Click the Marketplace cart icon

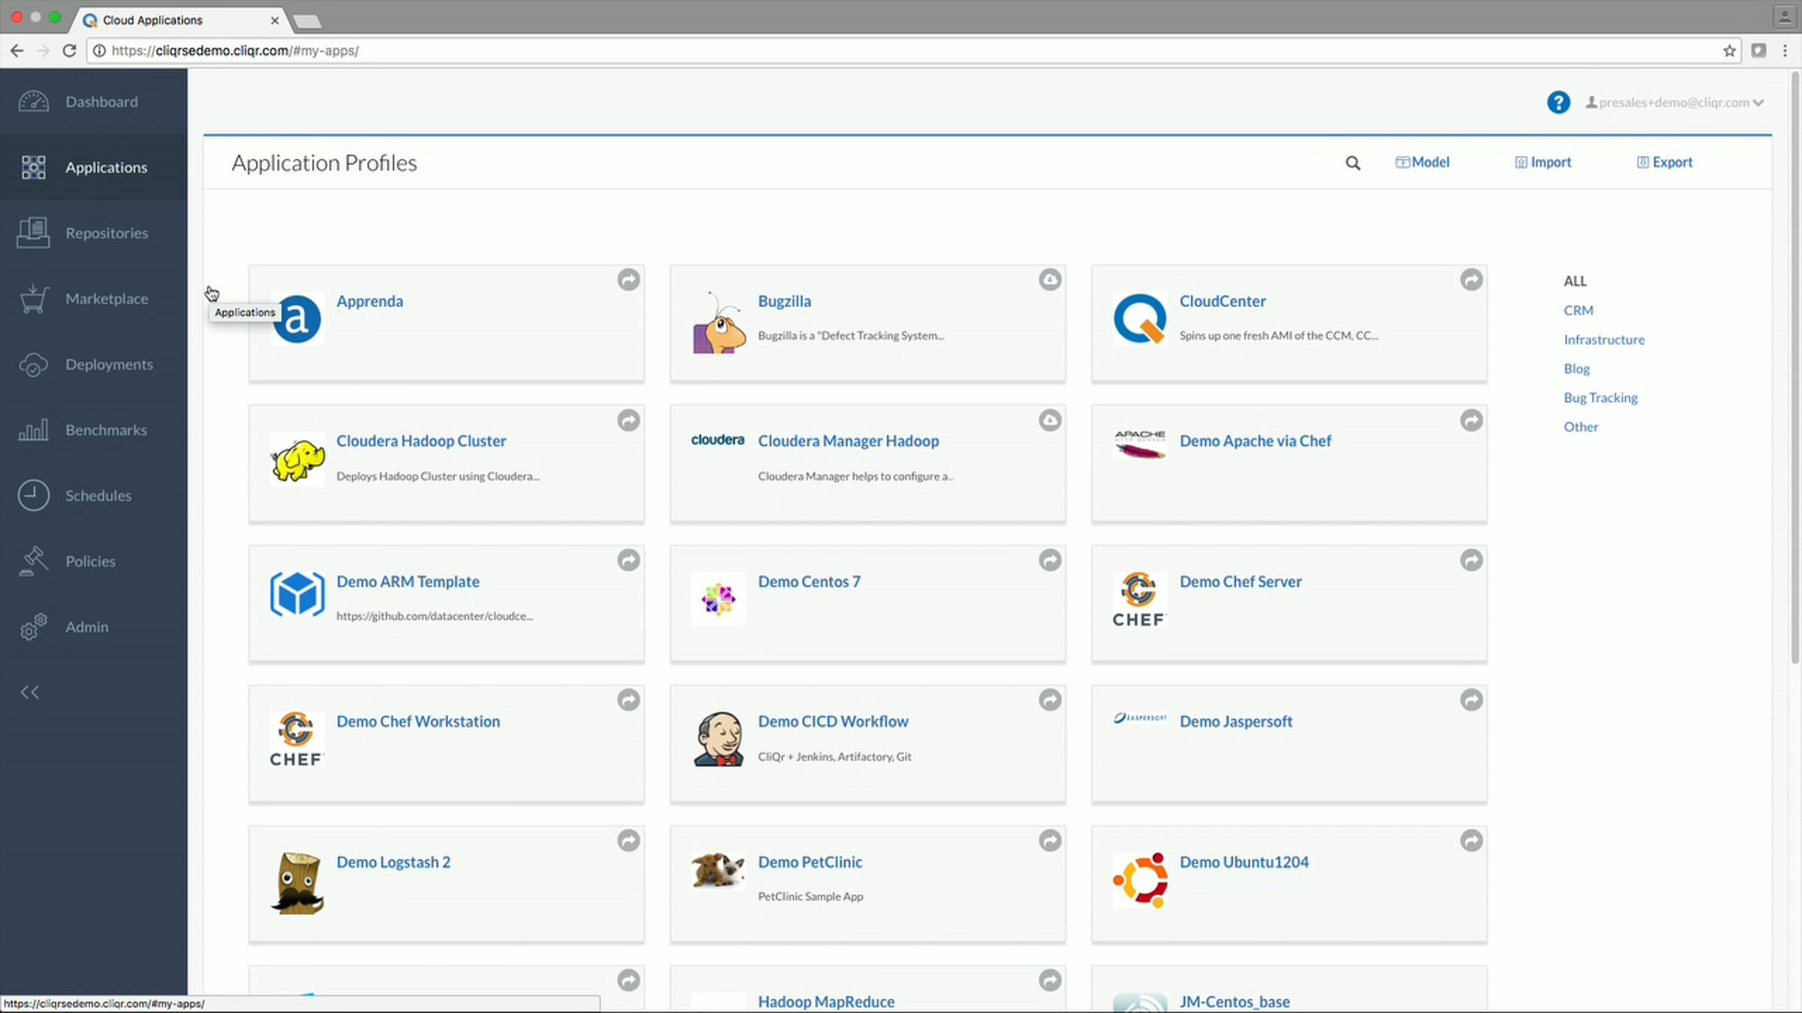[34, 299]
